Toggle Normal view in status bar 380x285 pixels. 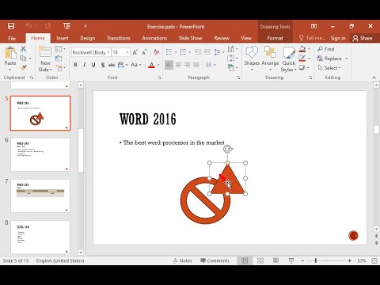tap(245, 260)
